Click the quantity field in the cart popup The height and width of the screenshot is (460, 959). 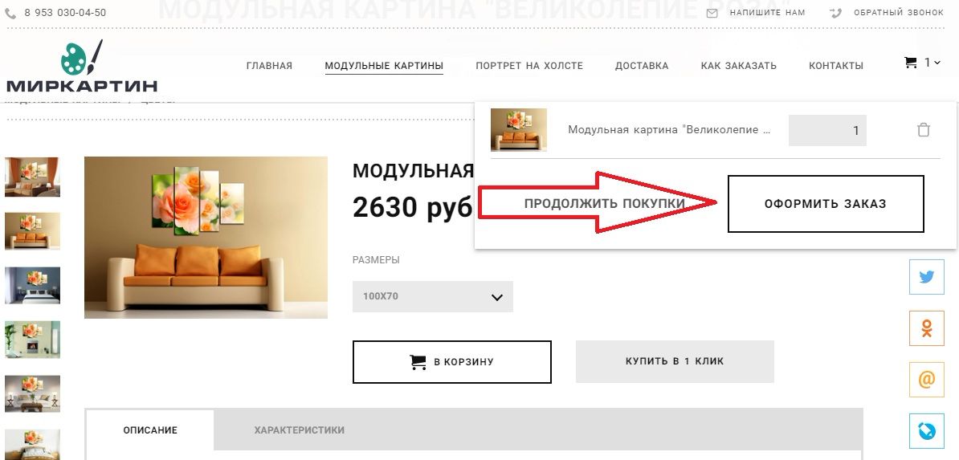pyautogui.click(x=827, y=130)
